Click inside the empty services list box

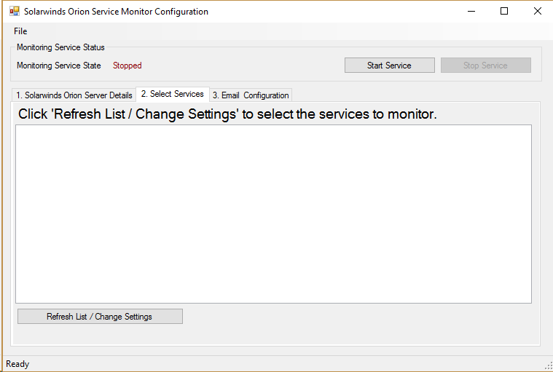click(x=273, y=214)
